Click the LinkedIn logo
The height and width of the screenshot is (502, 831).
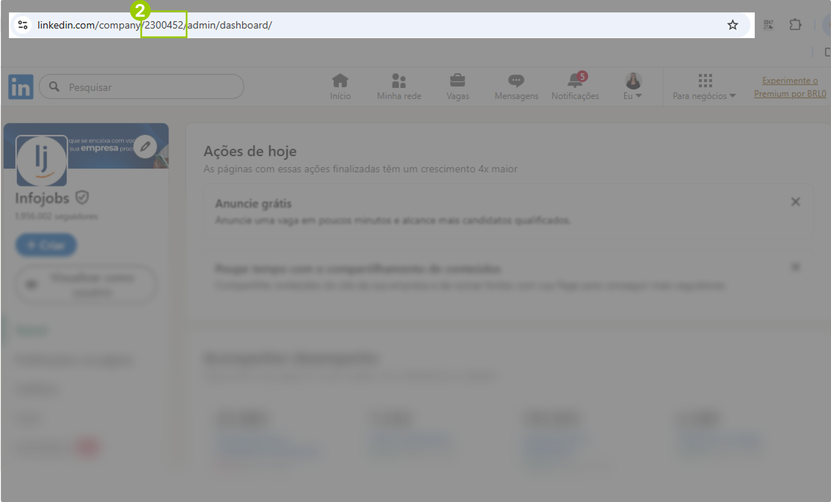click(21, 87)
